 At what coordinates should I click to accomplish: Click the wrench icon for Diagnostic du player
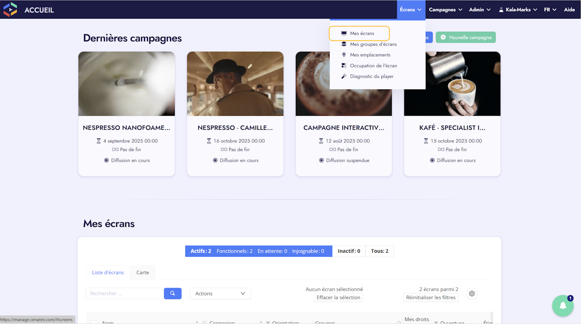344,76
